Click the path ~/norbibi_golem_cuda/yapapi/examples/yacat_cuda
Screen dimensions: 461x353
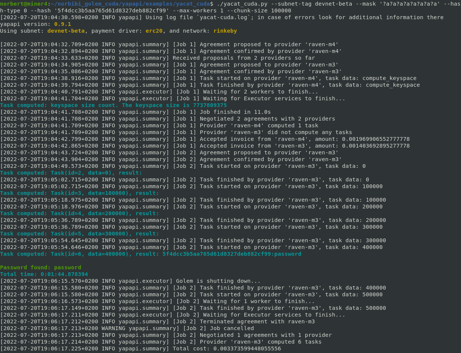click(x=131, y=4)
